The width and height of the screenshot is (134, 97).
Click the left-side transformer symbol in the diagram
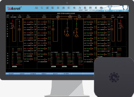point(13,25)
